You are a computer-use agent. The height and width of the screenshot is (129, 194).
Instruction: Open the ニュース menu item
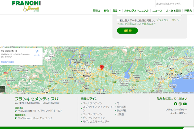tap(157, 11)
